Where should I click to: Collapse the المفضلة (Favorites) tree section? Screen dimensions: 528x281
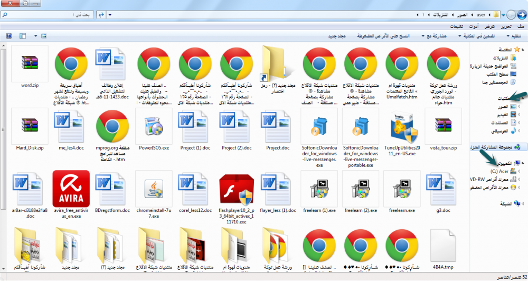click(524, 50)
